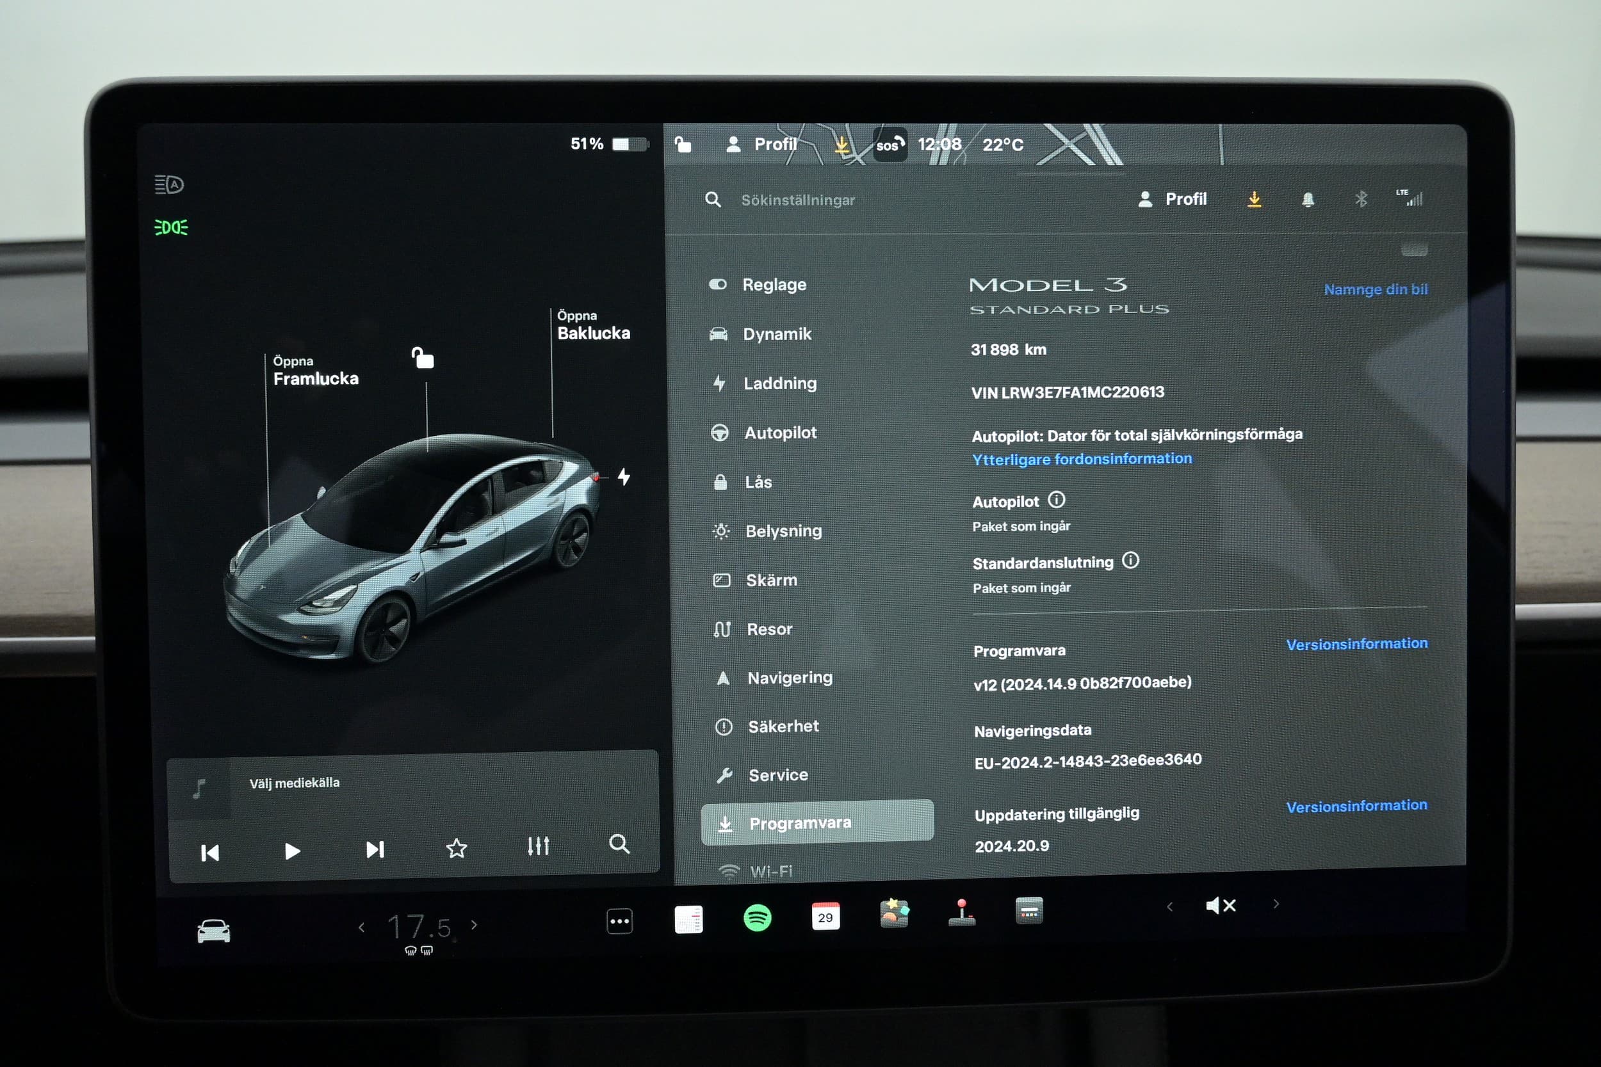Viewport: 1601px width, 1067px height.
Task: Click the Sökinställningar search field
Action: click(x=798, y=200)
